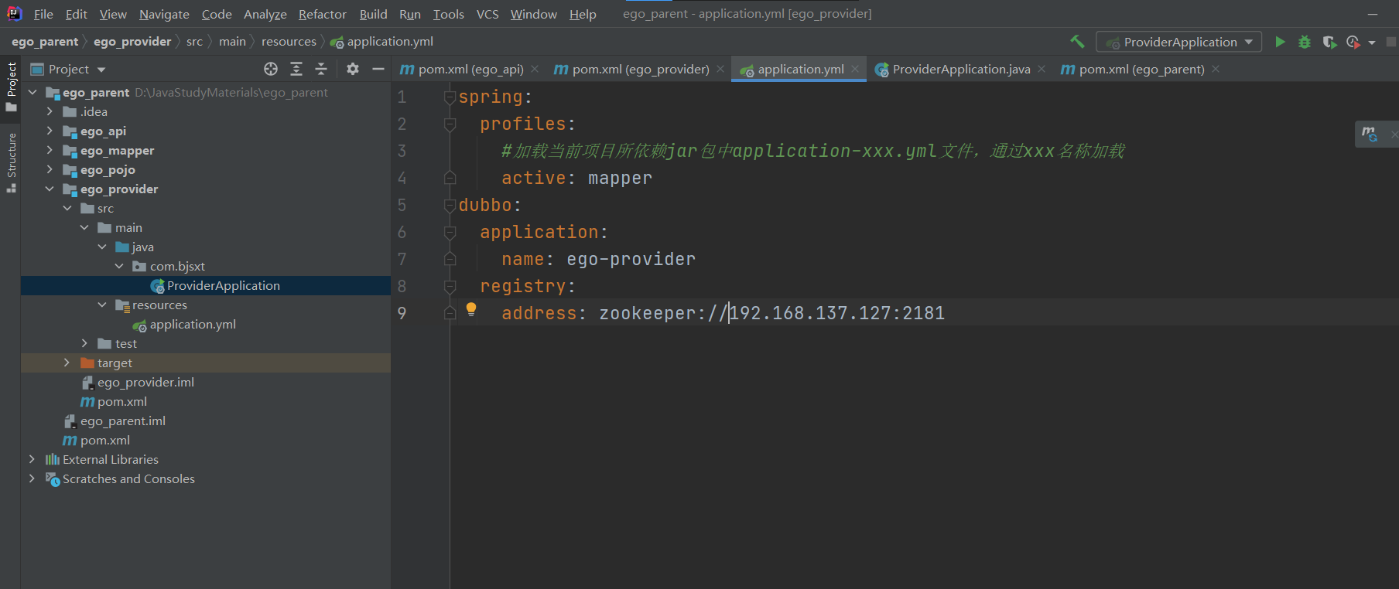This screenshot has height=589, width=1399.
Task: Collapse the ego_provider module
Action: pyautogui.click(x=50, y=189)
